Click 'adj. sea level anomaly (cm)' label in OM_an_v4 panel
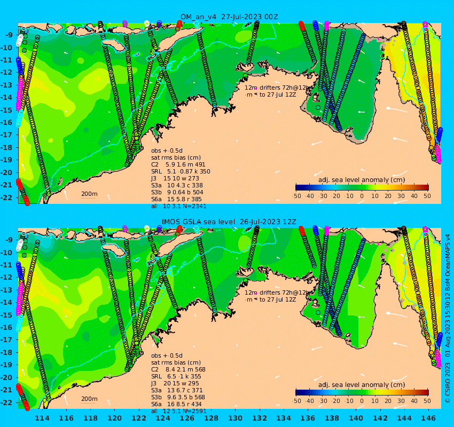 click(x=362, y=180)
